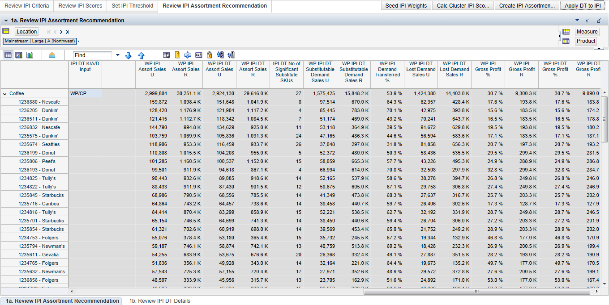Screen dimensions: 609x305
Task: Open the Find options dropdown arrow
Action: (x=118, y=55)
